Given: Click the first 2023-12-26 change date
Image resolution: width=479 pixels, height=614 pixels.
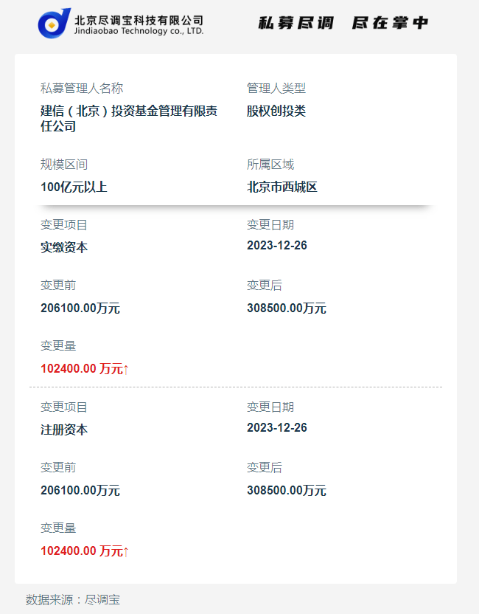Looking at the screenshot, I should click(x=277, y=246).
